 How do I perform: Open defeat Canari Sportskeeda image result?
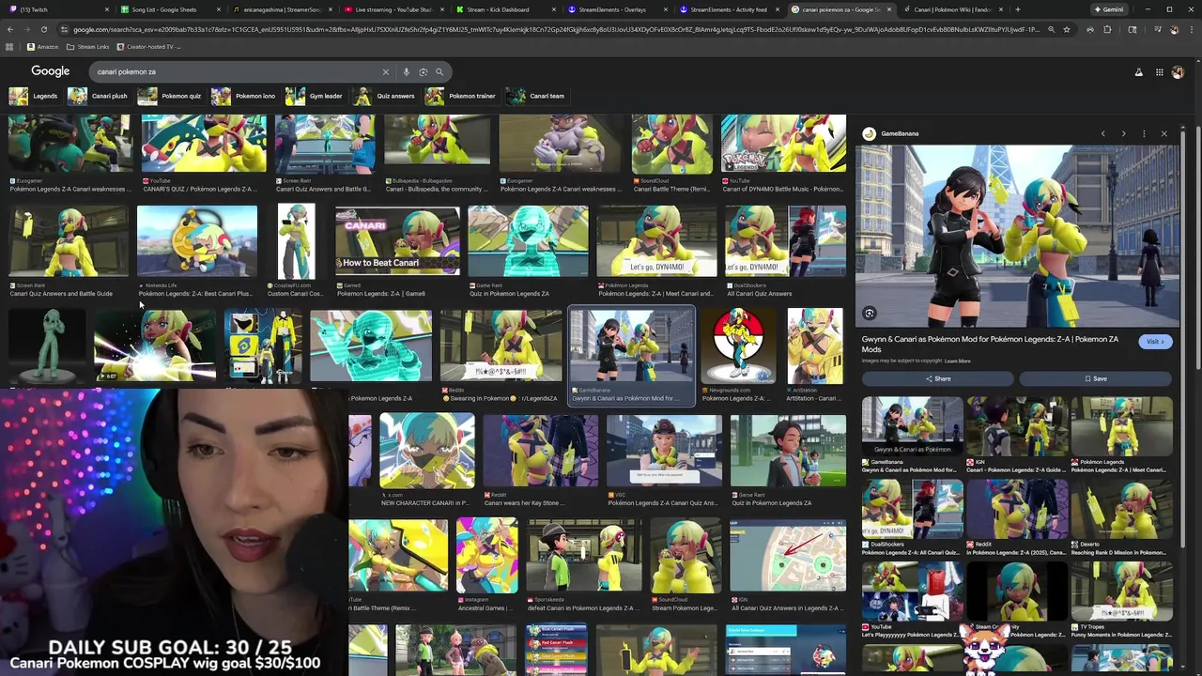pos(583,555)
